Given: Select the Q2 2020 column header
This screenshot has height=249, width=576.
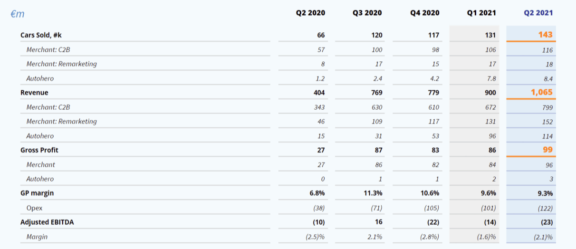Looking at the screenshot, I should [x=310, y=13].
